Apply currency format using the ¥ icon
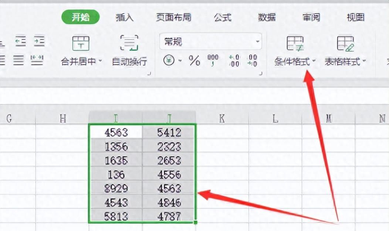The image size is (389, 231). tap(169, 61)
